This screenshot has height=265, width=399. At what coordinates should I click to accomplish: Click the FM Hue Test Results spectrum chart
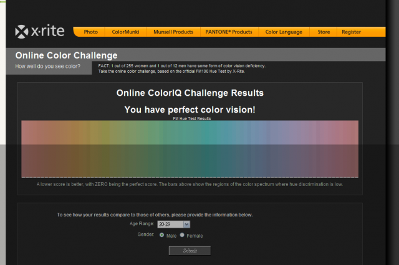click(190, 149)
